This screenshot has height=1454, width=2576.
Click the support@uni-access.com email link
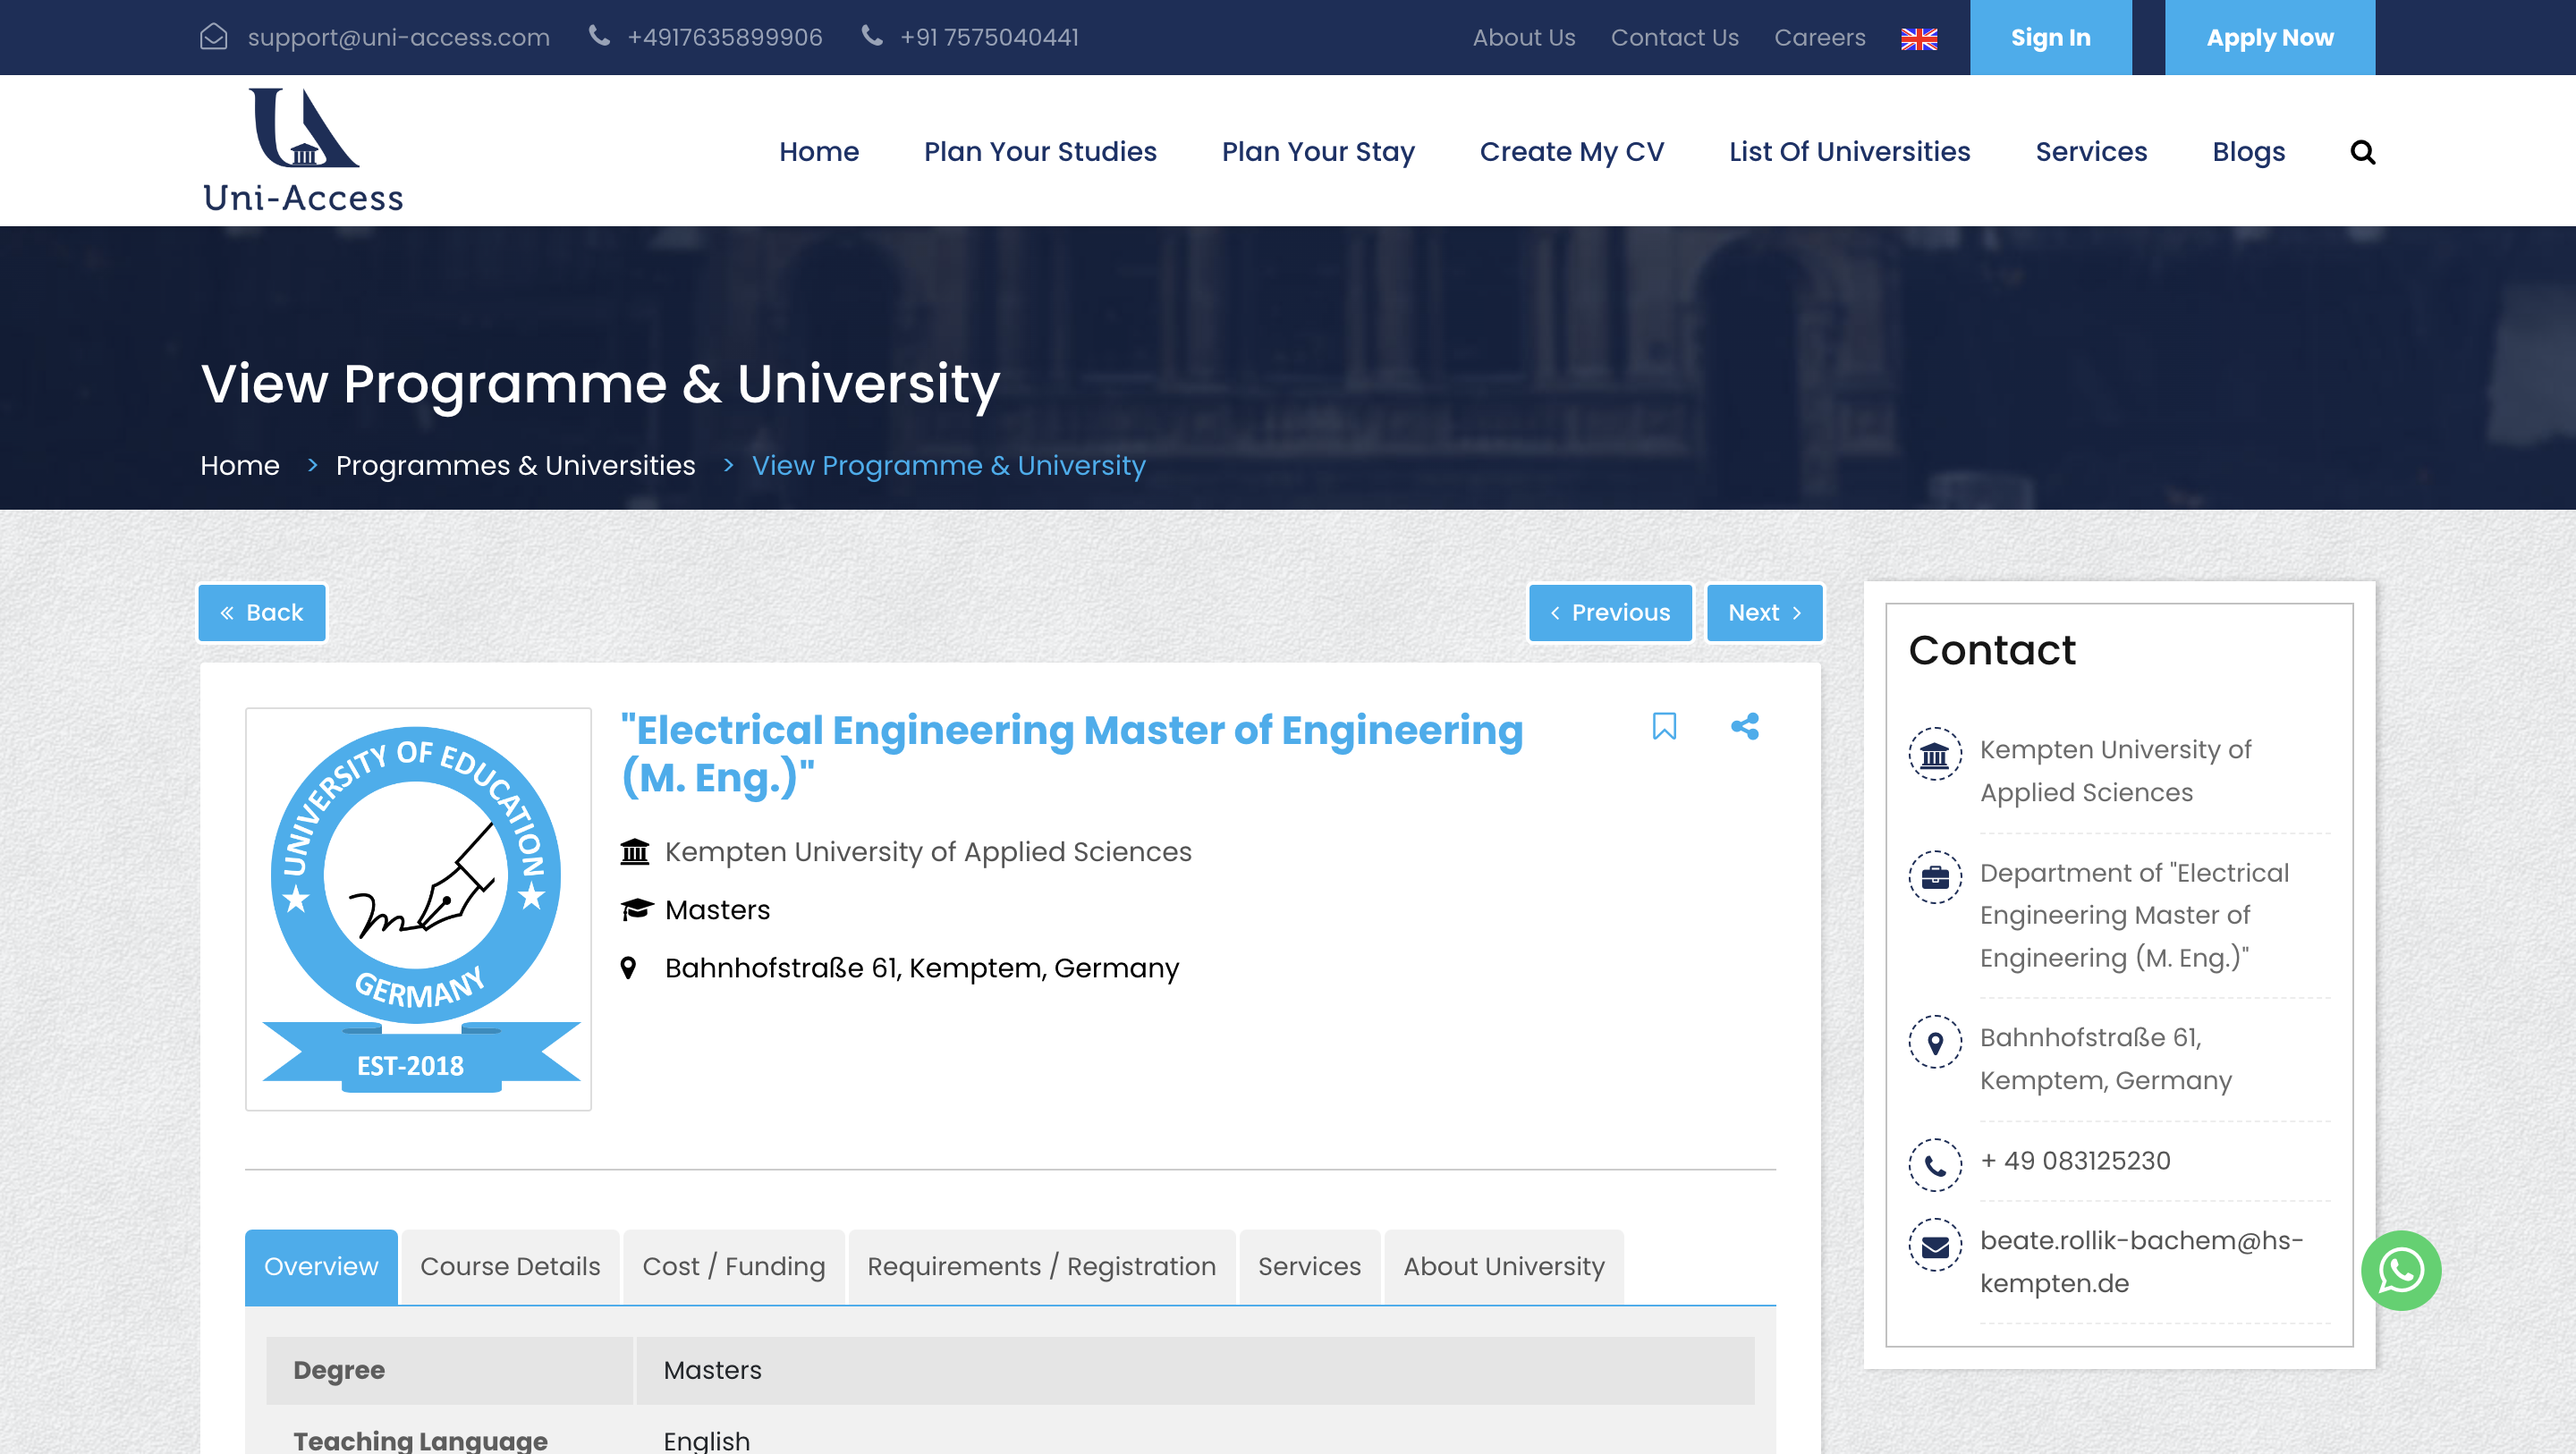pos(398,38)
